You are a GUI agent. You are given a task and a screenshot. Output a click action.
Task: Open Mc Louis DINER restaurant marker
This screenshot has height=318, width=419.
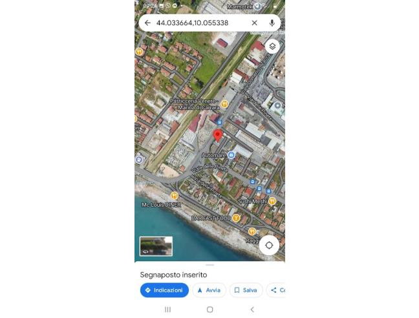[x=174, y=196]
